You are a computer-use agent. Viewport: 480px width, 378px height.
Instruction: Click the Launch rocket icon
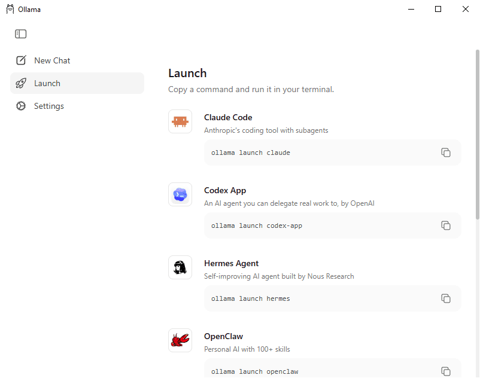pos(21,83)
